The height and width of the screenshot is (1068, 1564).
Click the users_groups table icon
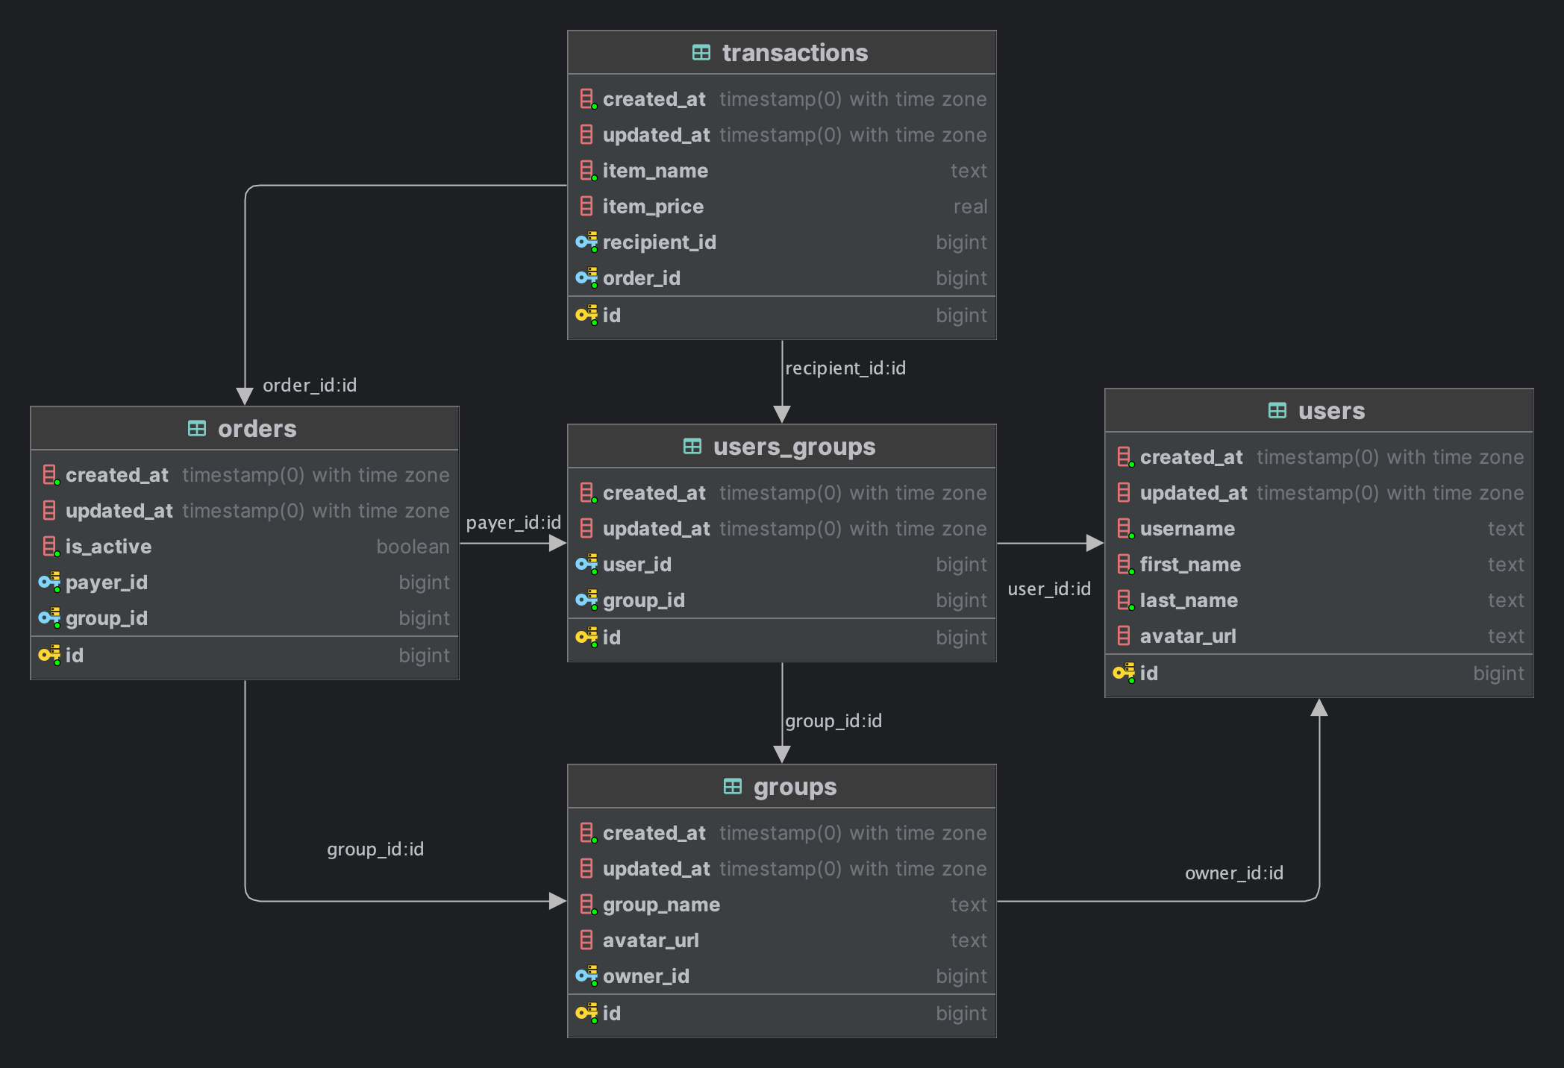coord(692,447)
